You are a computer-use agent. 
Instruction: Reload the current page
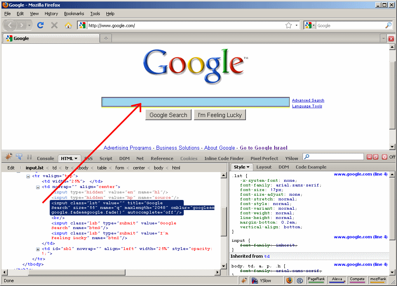[x=40, y=25]
